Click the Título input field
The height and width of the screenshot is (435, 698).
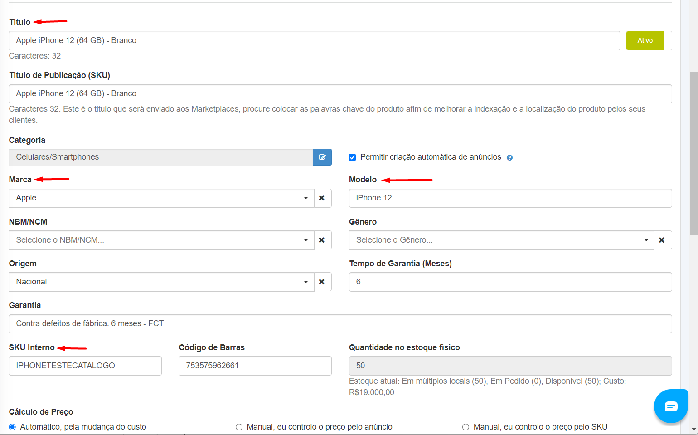click(314, 40)
